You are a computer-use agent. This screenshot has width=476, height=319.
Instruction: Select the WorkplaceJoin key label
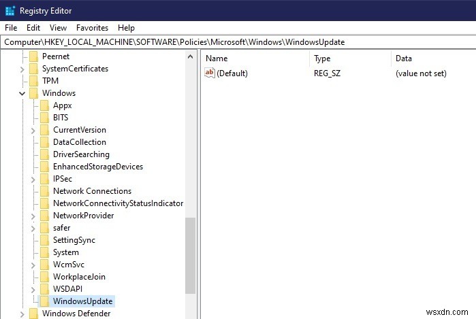pos(79,277)
